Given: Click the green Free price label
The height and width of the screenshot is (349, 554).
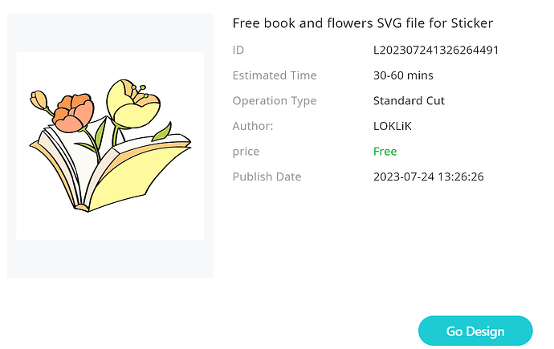Looking at the screenshot, I should (x=385, y=152).
